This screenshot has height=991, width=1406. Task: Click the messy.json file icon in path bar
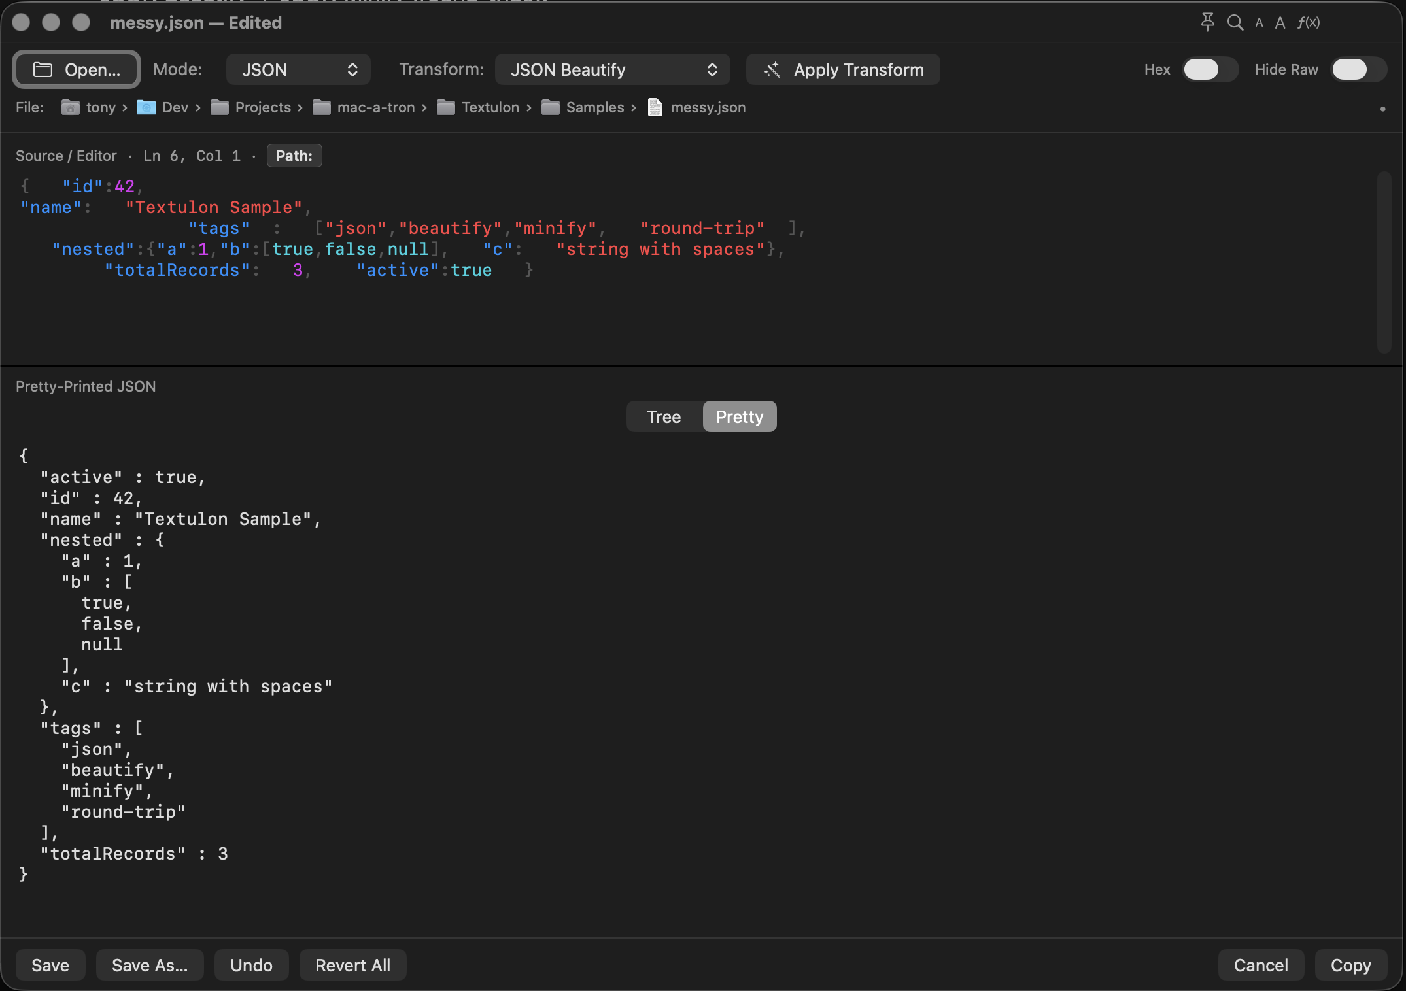coord(655,107)
